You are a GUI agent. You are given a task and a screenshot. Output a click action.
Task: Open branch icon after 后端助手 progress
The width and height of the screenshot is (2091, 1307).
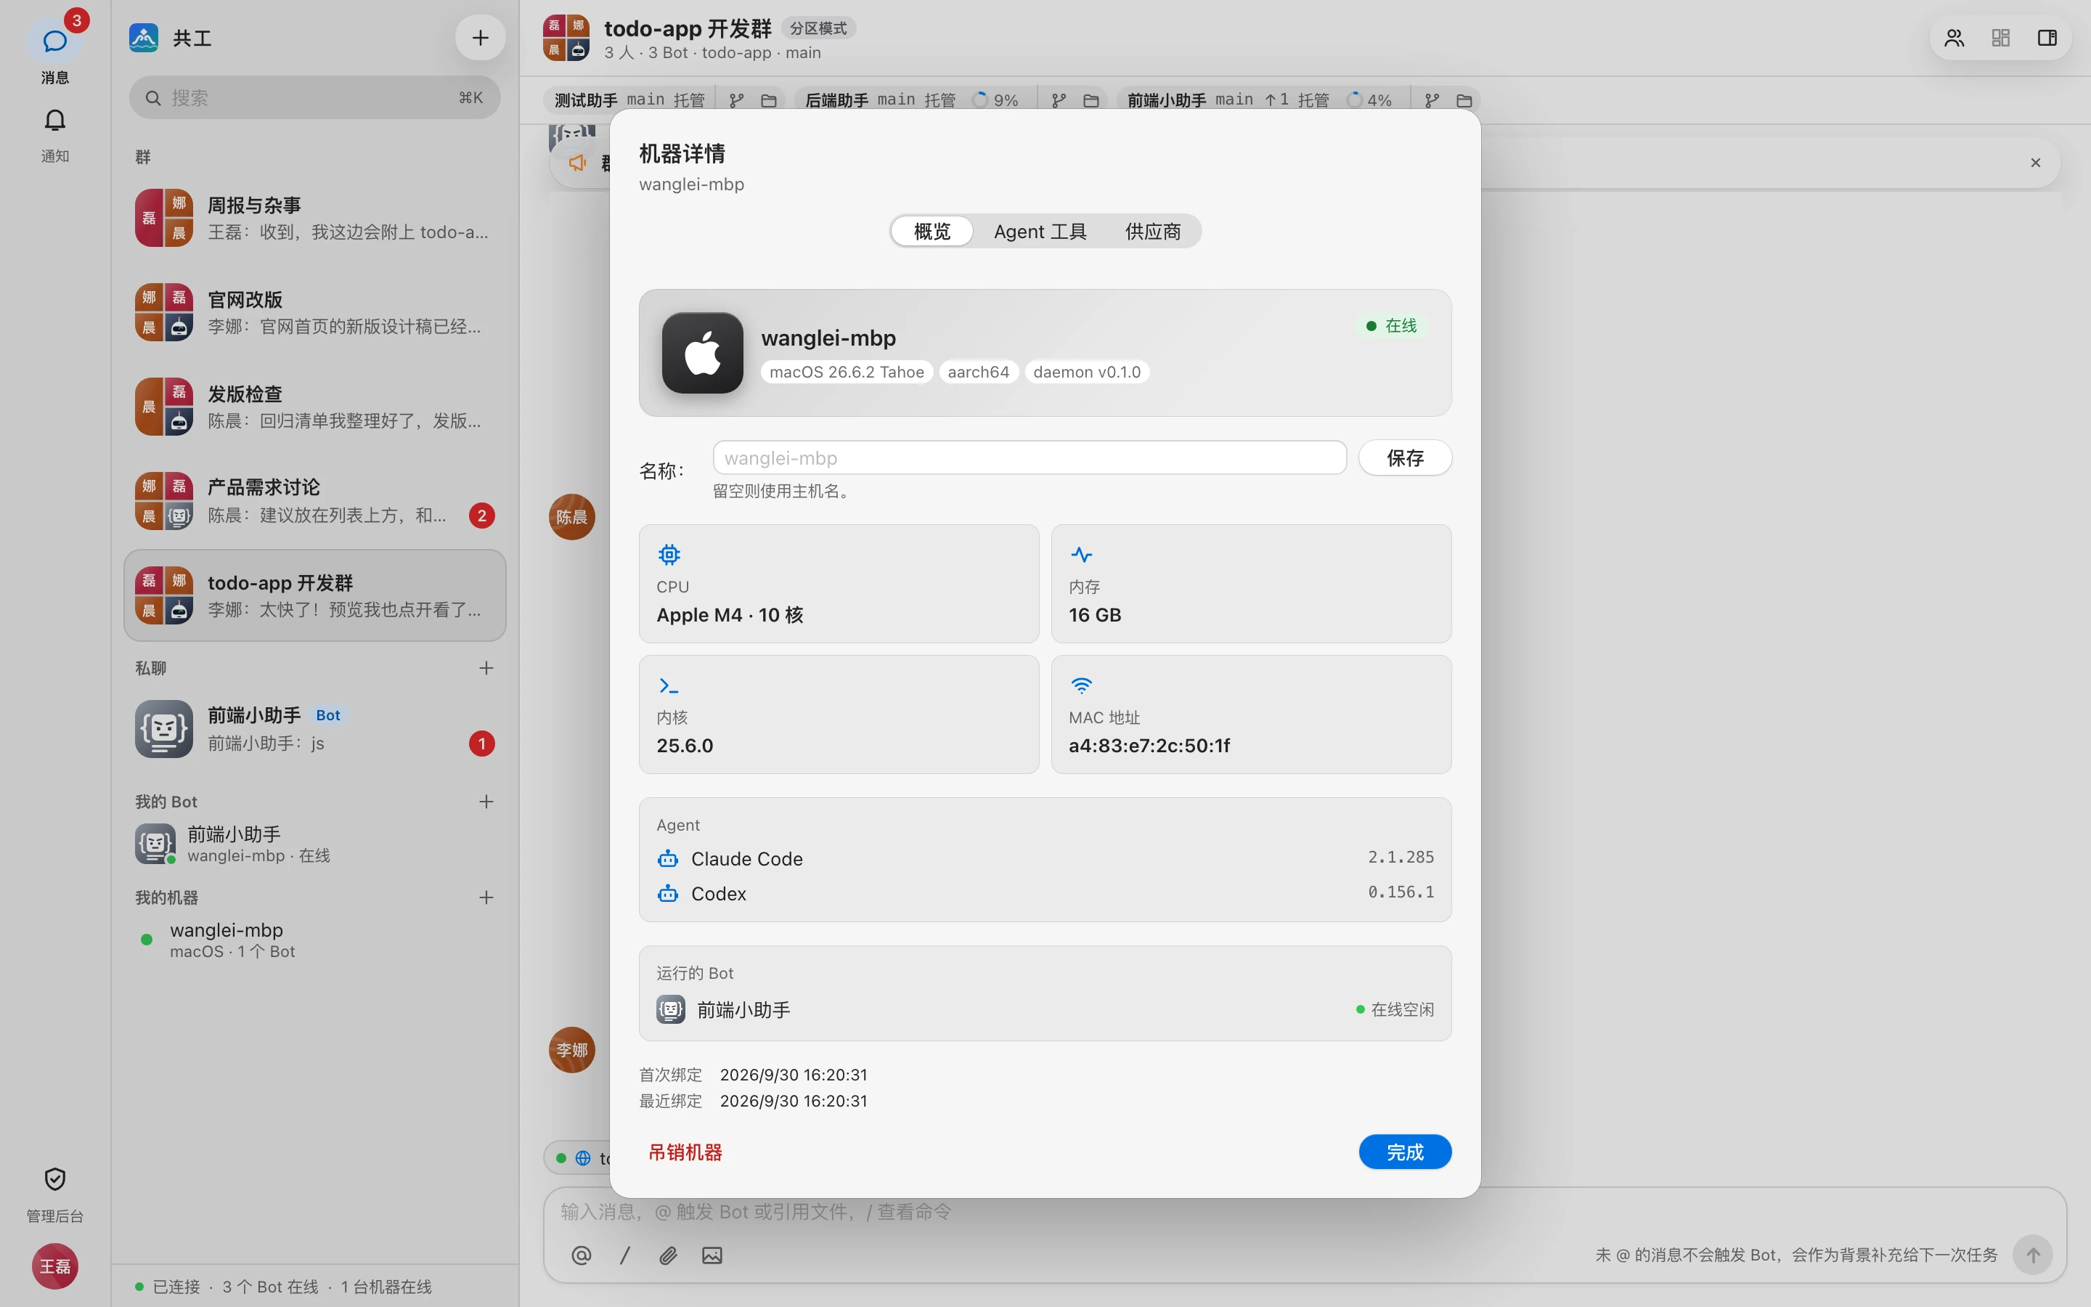[x=1059, y=100]
